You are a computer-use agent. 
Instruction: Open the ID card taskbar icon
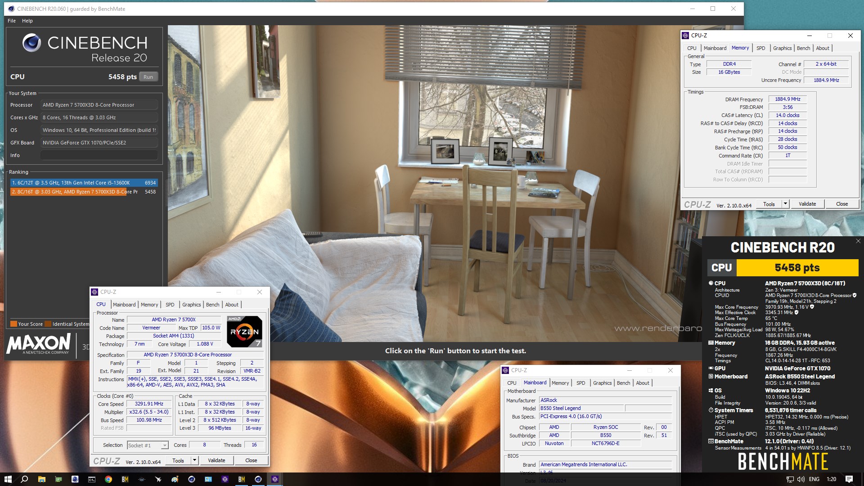208,479
